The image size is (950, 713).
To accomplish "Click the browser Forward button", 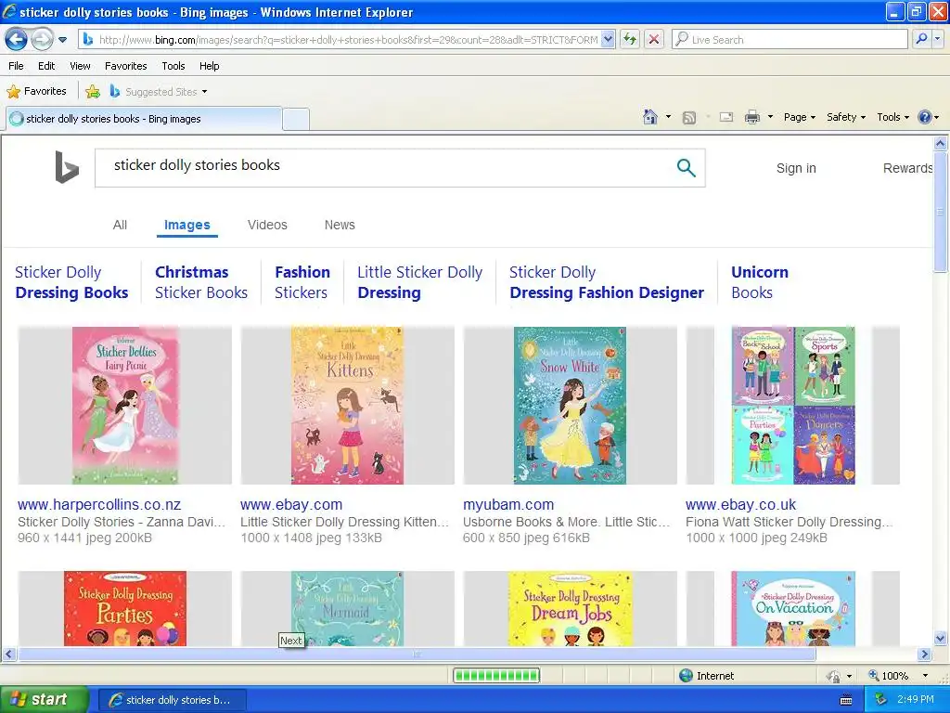I will coord(42,40).
